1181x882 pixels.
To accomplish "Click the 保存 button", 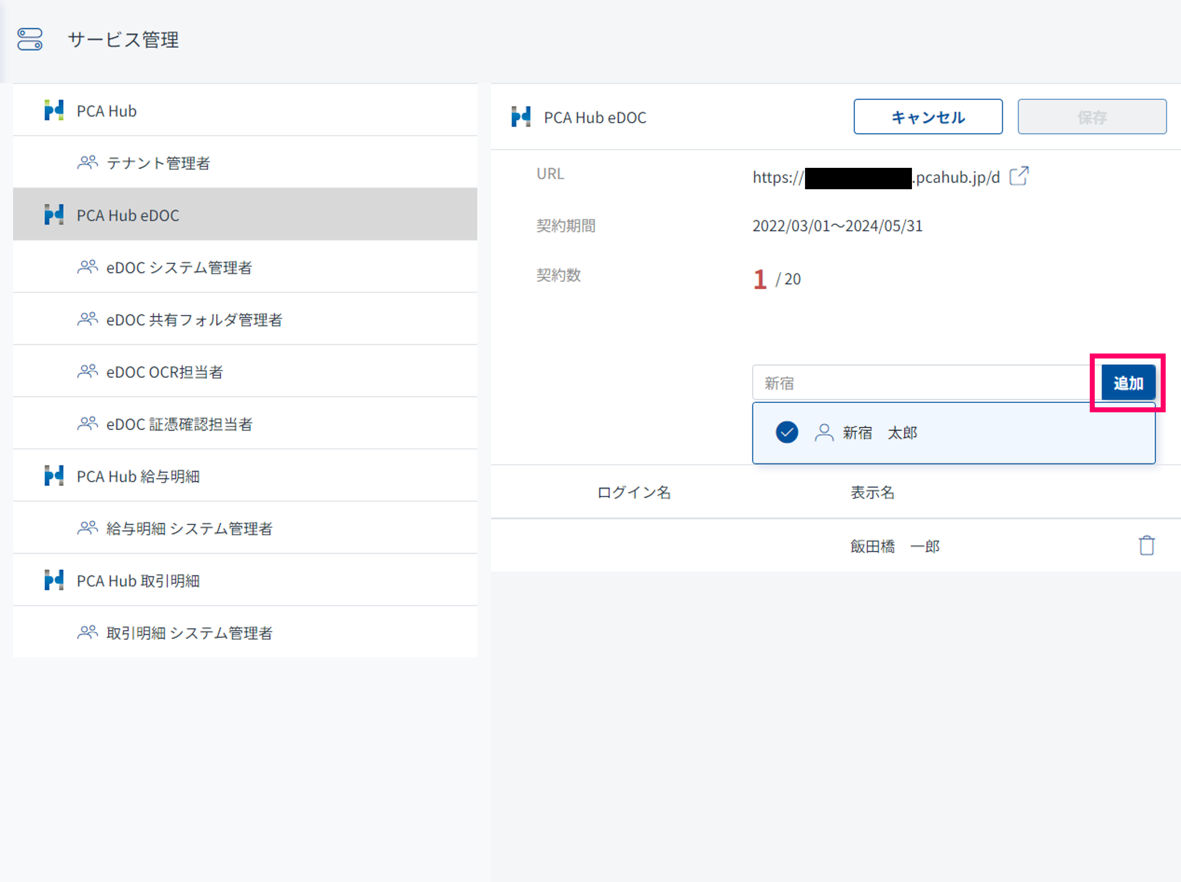I will pyautogui.click(x=1091, y=117).
